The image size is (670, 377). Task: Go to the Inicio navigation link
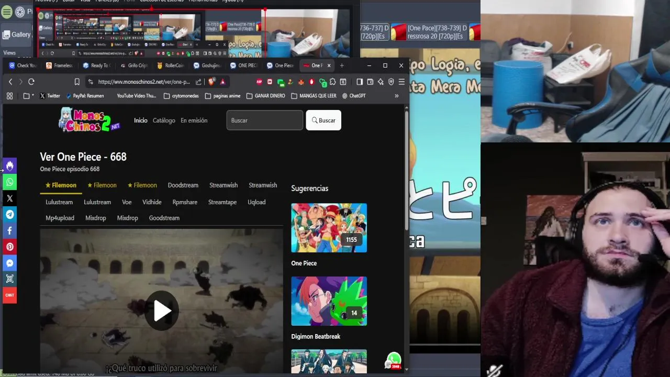click(x=141, y=120)
